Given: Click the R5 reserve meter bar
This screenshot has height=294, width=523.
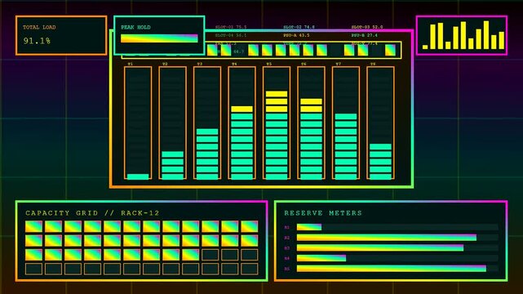Looking at the screenshot, I should [x=397, y=269].
